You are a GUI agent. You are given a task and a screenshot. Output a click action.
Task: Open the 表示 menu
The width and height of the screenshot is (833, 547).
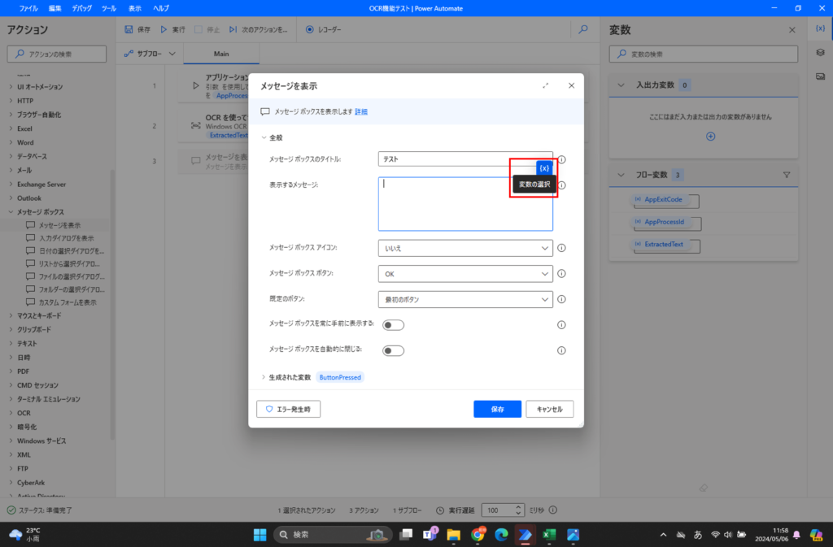135,8
